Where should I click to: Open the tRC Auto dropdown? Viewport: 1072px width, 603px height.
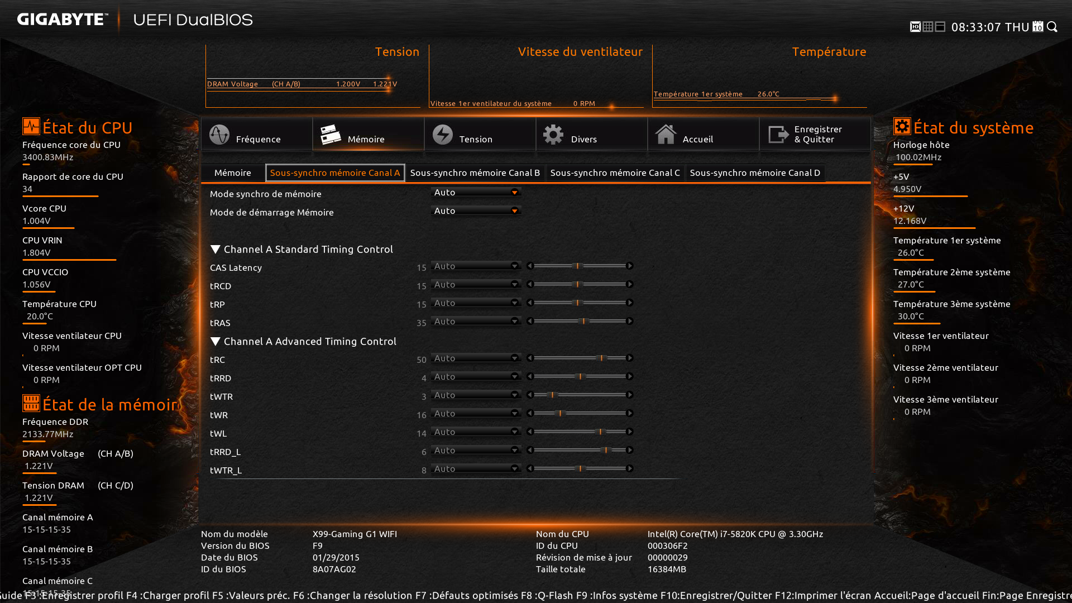coord(476,358)
